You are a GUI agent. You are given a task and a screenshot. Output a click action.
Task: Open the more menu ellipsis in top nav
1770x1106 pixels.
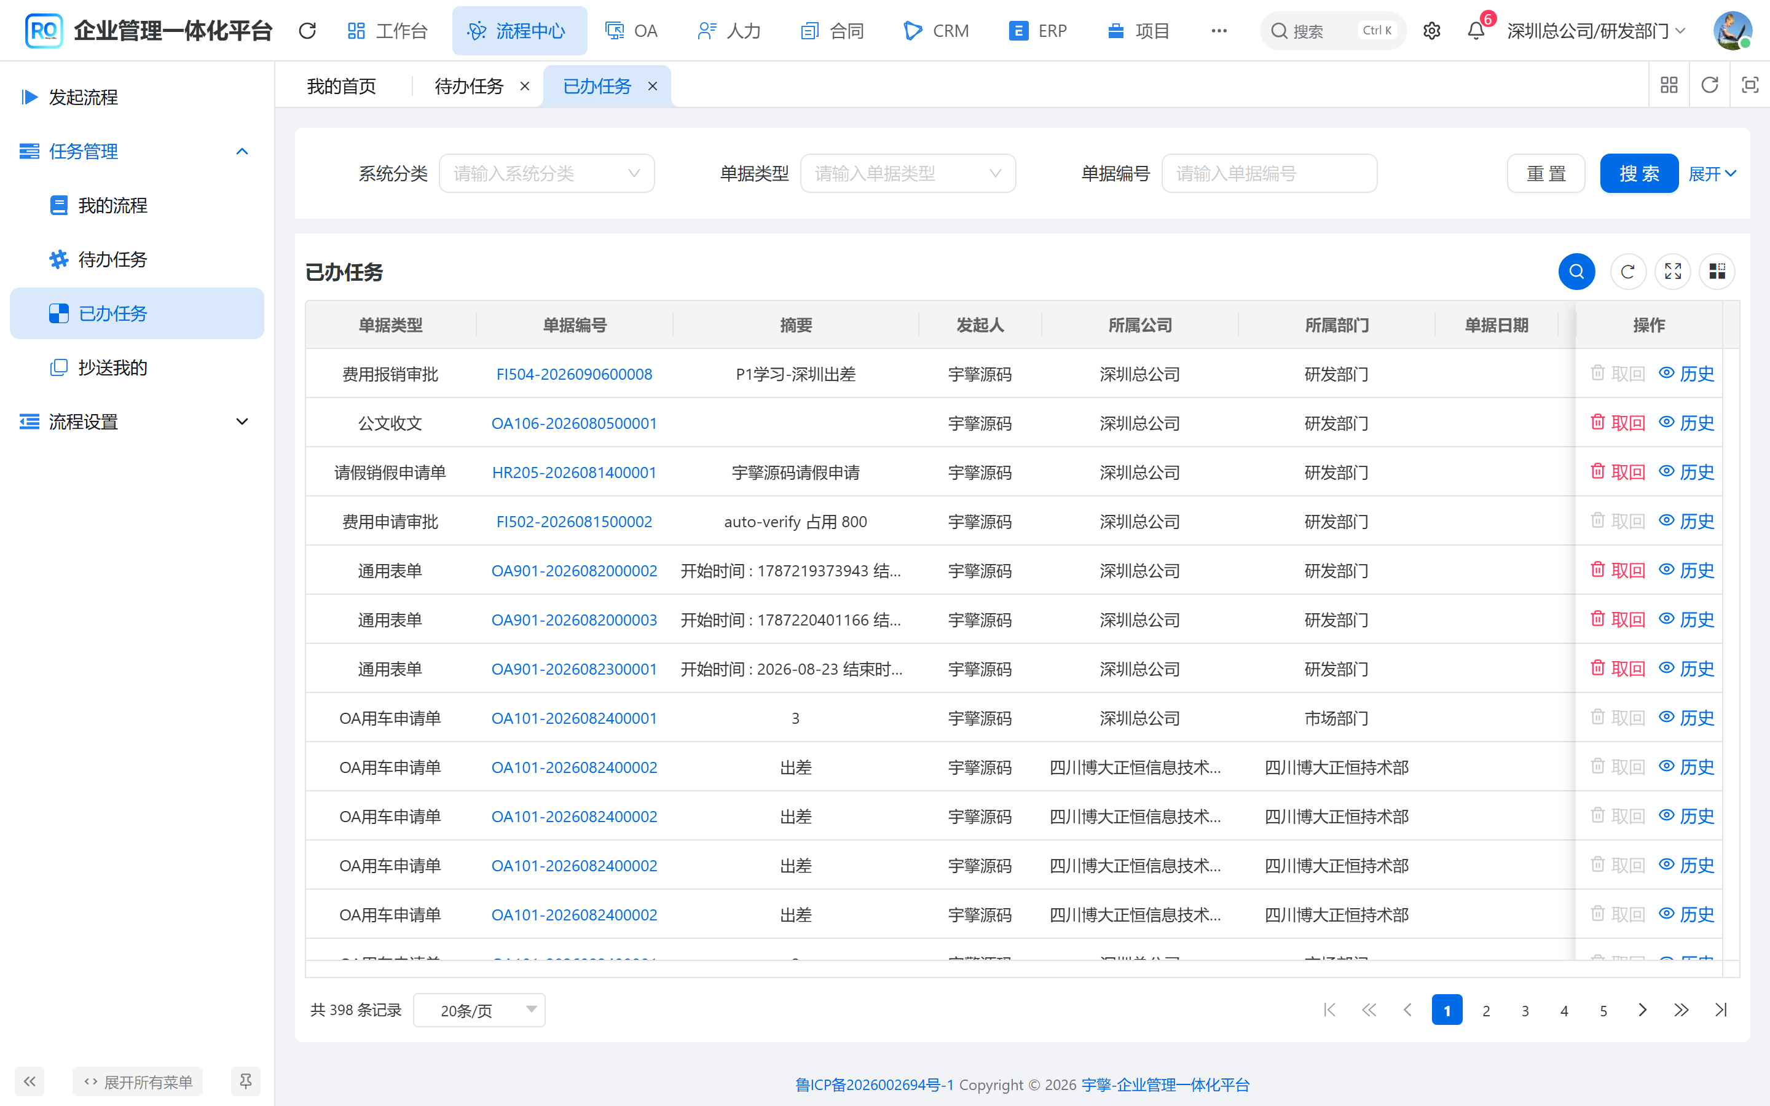click(x=1219, y=31)
